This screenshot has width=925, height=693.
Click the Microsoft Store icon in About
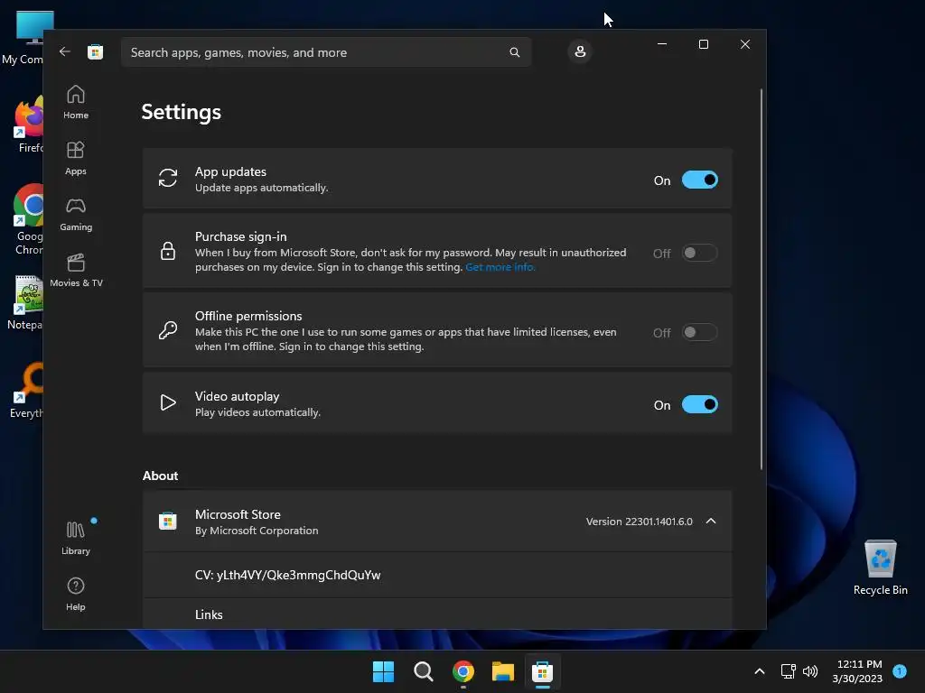coord(167,521)
